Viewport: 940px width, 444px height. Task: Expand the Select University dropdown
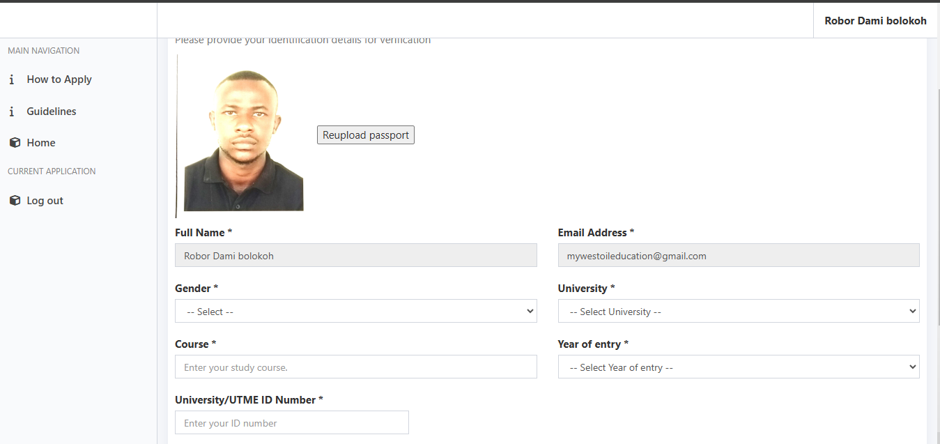(x=738, y=312)
